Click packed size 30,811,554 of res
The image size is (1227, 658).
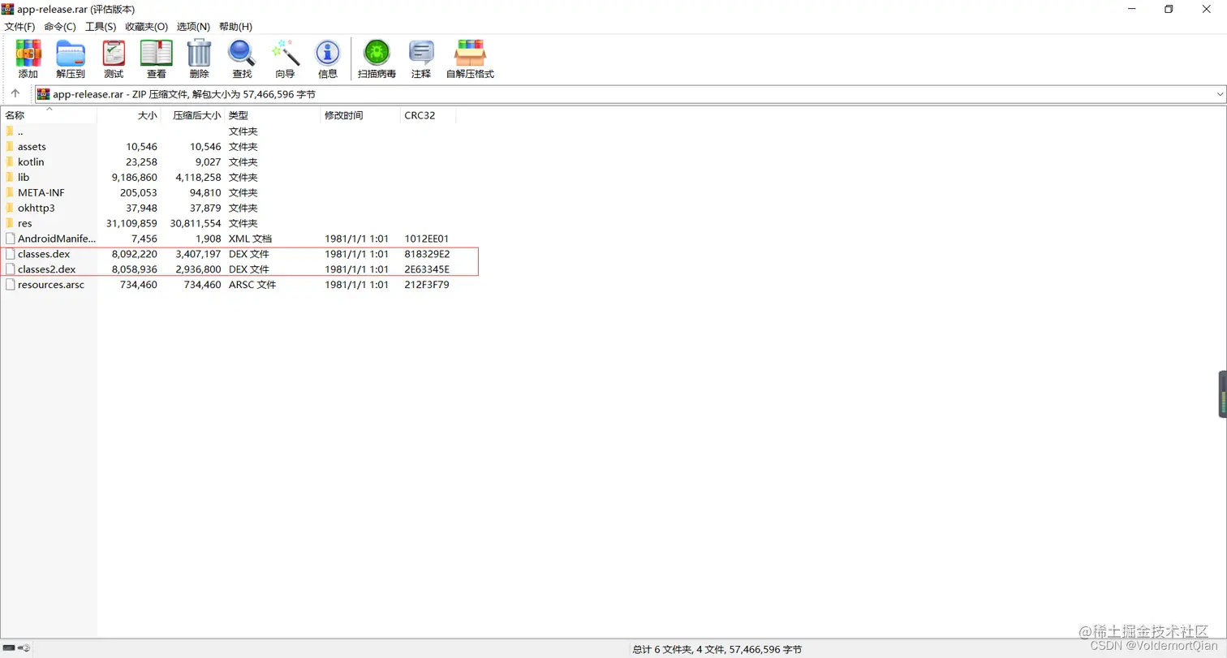coord(196,223)
